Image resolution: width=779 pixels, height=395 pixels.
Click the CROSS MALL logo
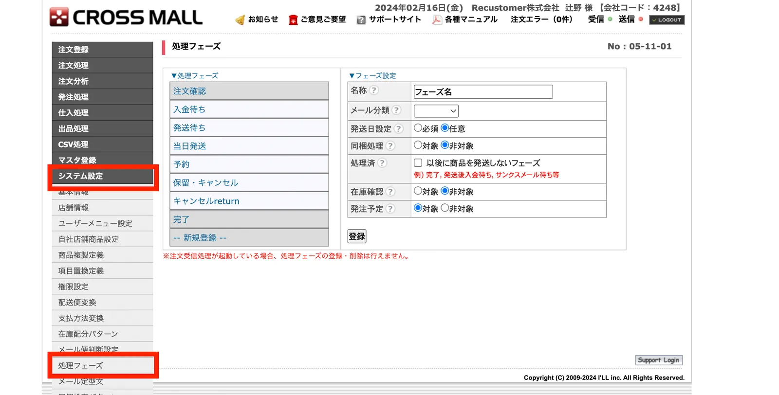(x=126, y=18)
